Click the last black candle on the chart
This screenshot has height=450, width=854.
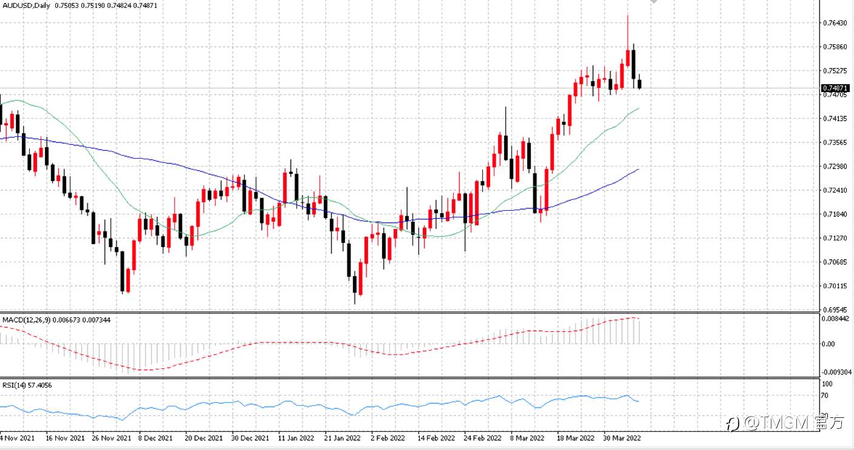point(640,83)
